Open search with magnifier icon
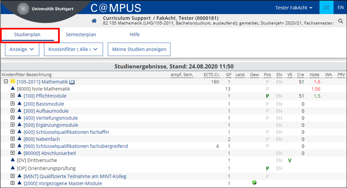 [x=341, y=21]
